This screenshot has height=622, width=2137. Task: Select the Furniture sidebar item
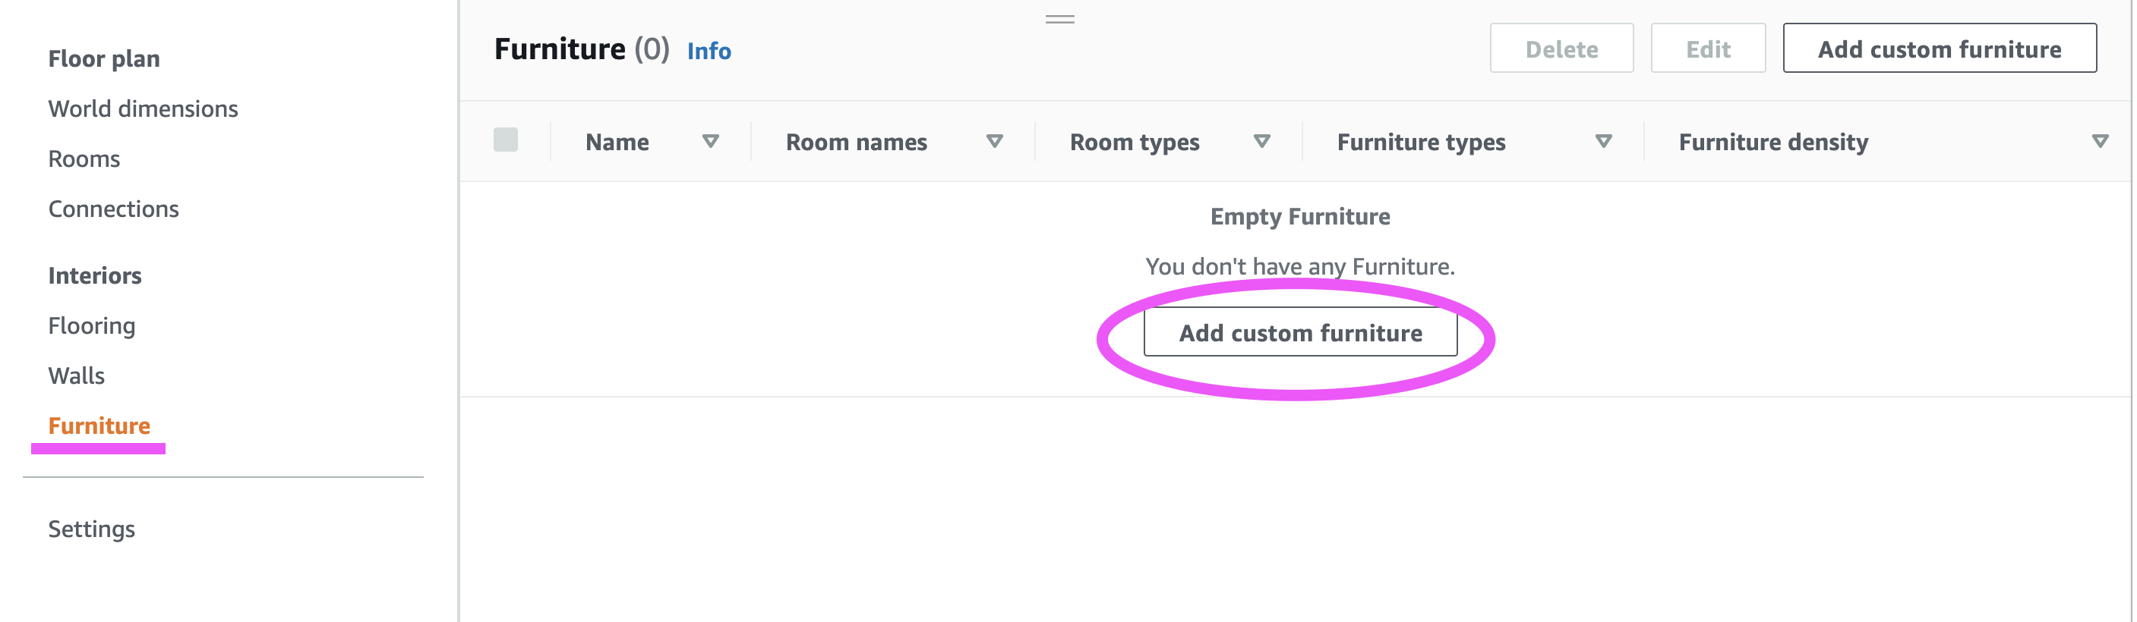pos(99,426)
